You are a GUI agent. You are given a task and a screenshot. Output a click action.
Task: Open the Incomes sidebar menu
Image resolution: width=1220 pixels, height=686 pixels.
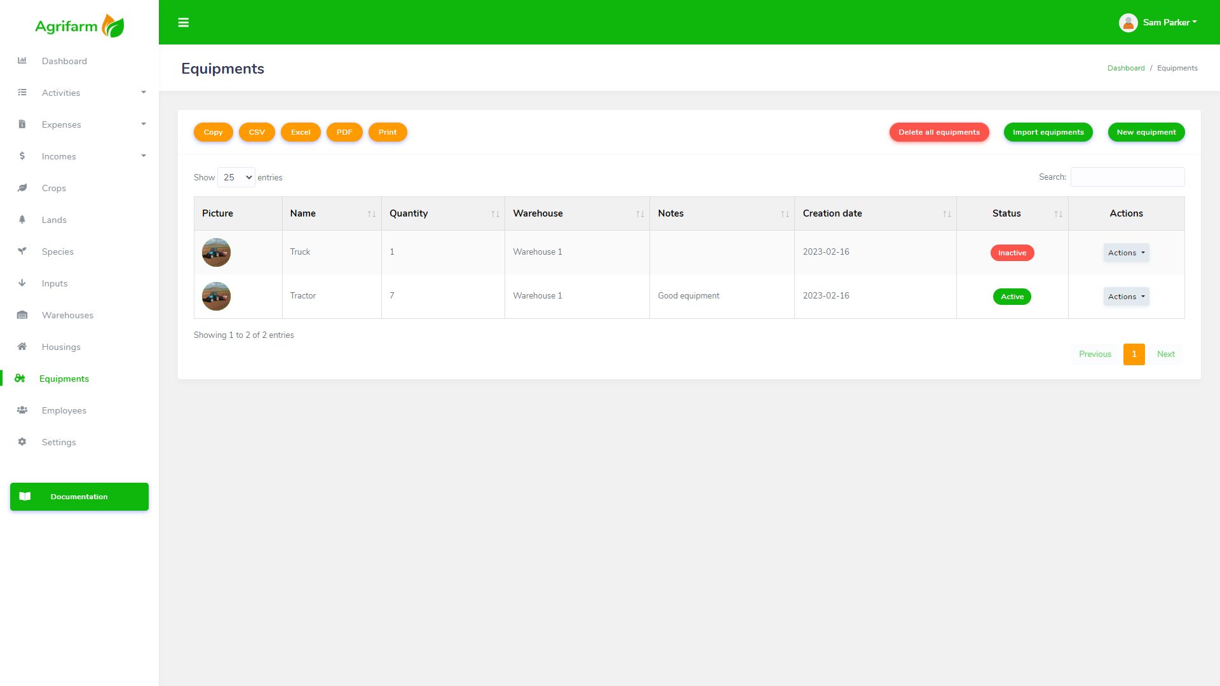[59, 156]
